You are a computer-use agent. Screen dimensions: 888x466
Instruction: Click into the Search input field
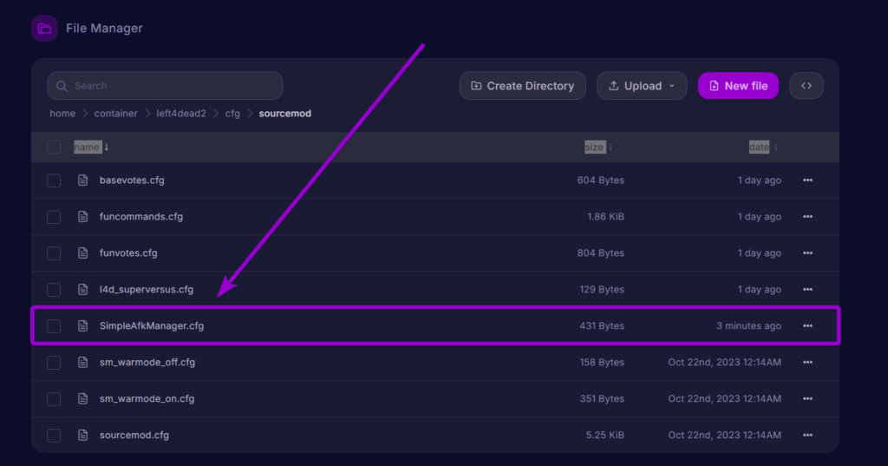[x=165, y=86]
